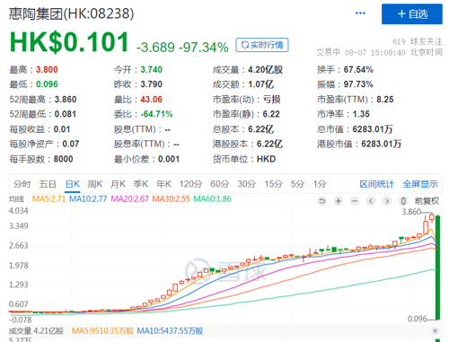The height and width of the screenshot is (342, 449).
Task: Open the three-dot more options menu
Action: 360,13
